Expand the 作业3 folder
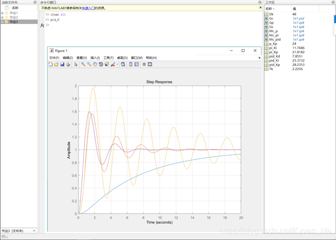This screenshot has width=336, height=240. point(3,21)
